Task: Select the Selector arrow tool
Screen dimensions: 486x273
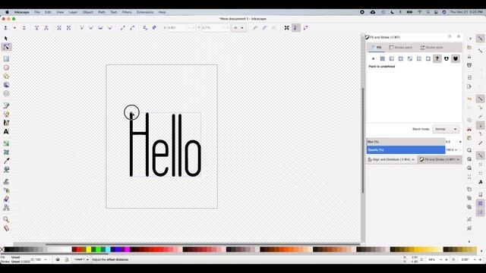Action: [6, 39]
